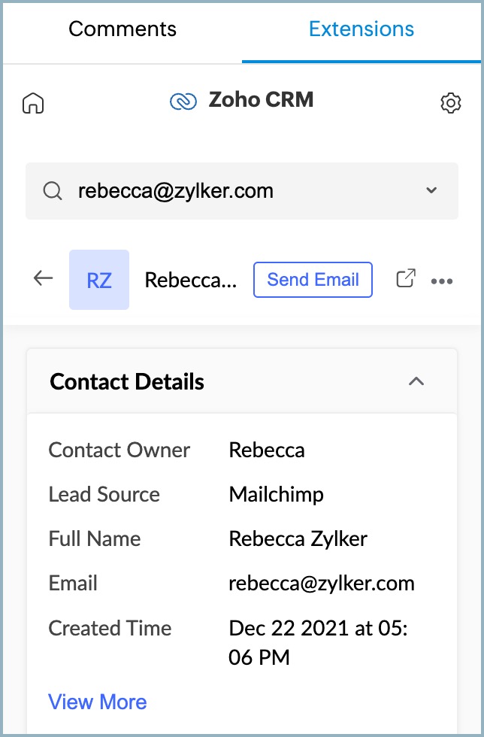Click the truncated Rebecca contact name
484x737 pixels.
tap(191, 280)
